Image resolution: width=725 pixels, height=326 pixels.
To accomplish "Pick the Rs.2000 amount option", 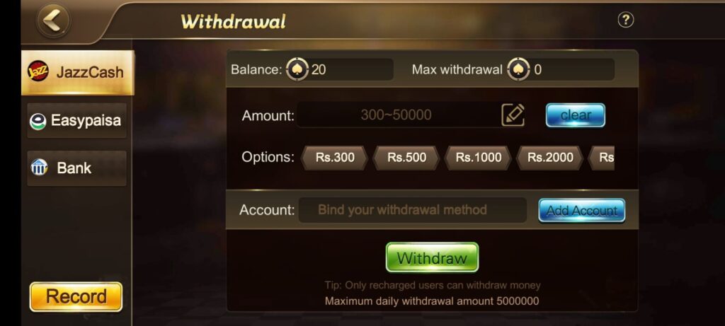I will [x=550, y=158].
